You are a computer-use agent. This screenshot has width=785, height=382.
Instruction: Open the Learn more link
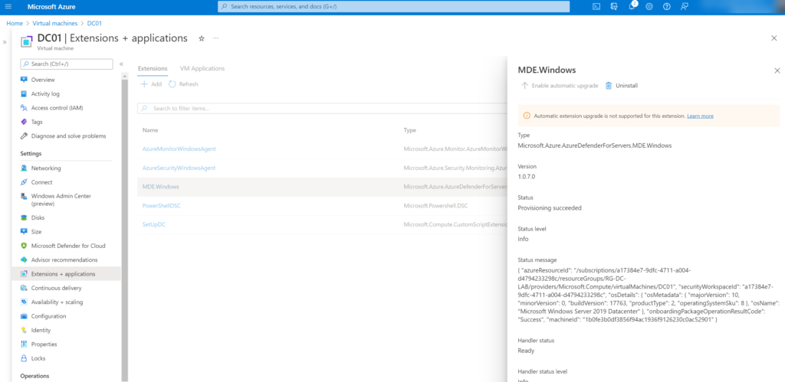[x=700, y=116]
